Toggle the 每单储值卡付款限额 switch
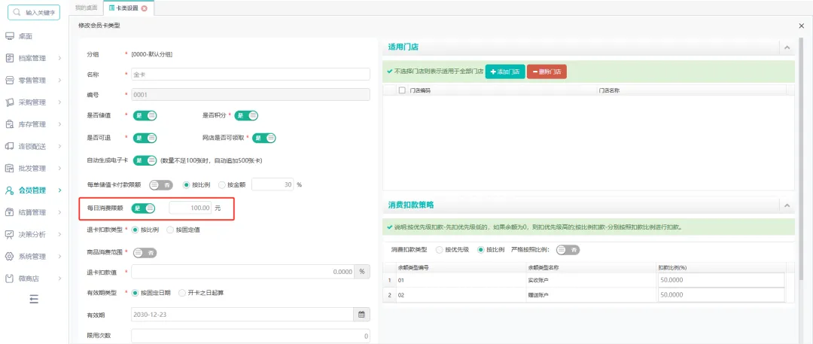Image resolution: width=813 pixels, height=344 pixels. click(x=161, y=184)
